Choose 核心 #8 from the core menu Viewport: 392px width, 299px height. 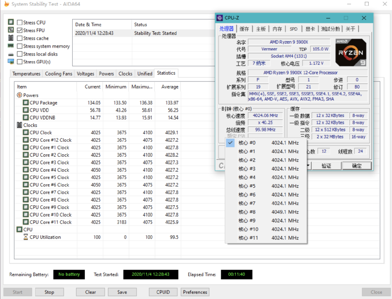point(266,212)
